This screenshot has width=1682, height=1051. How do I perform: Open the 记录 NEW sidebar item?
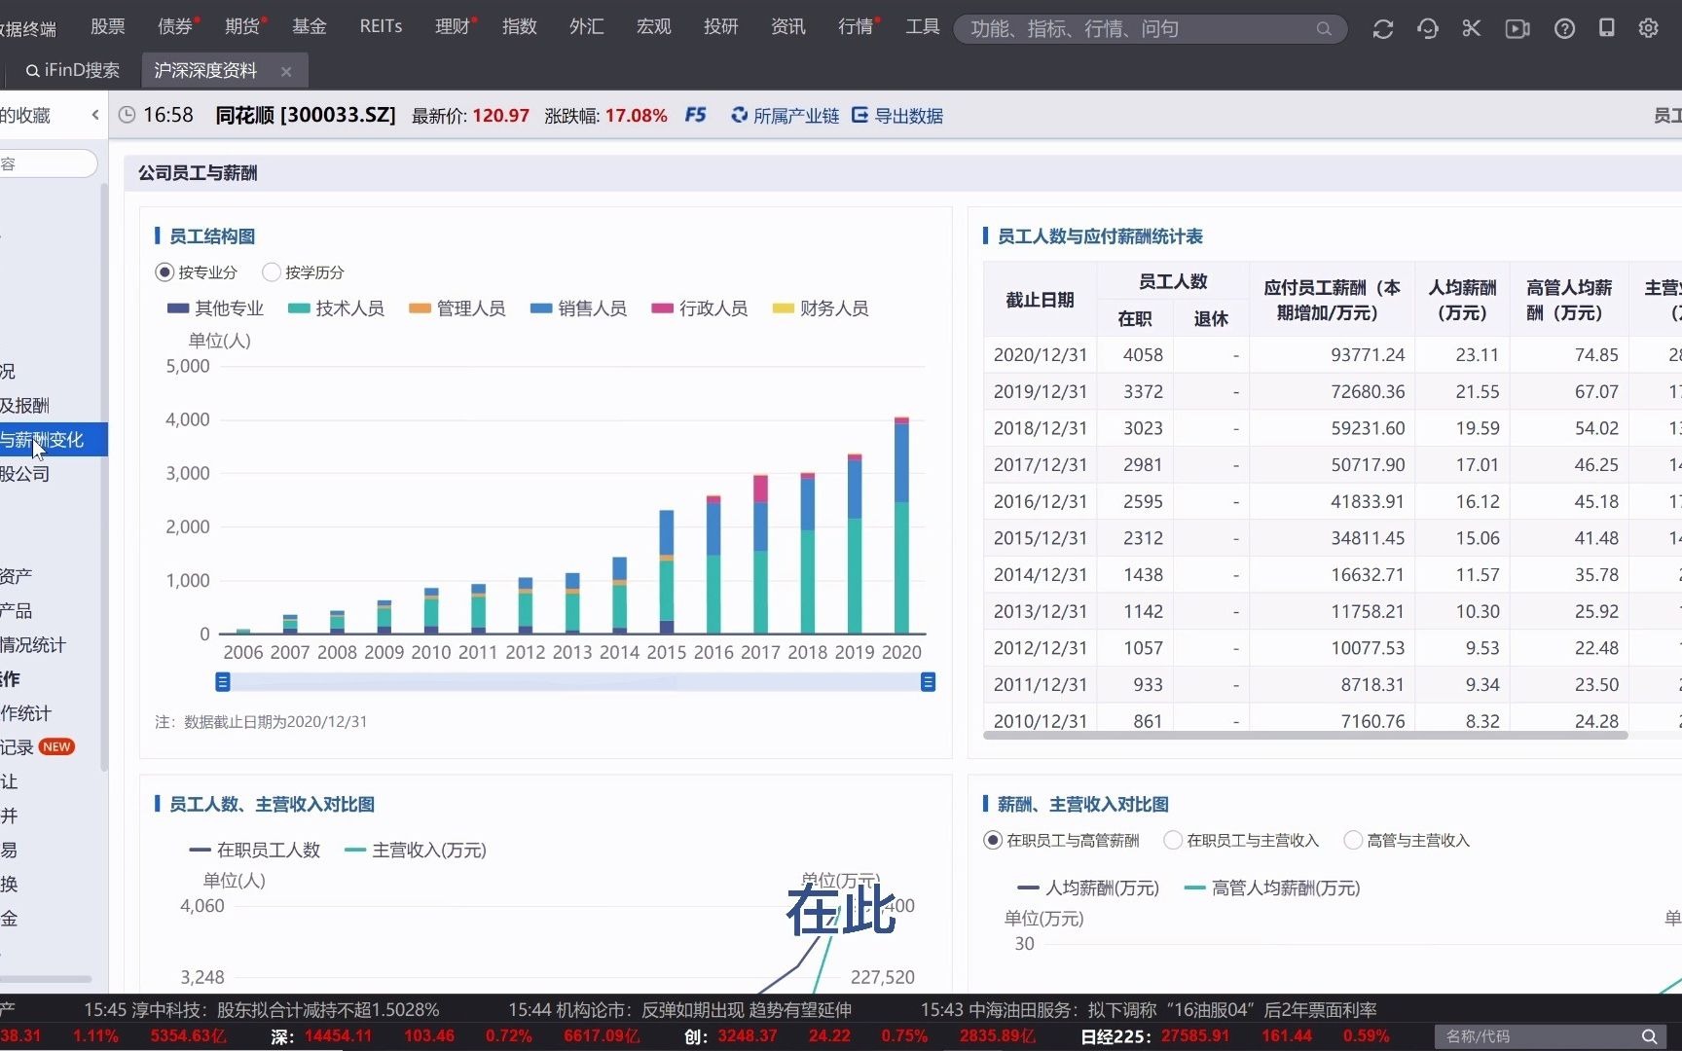[37, 747]
